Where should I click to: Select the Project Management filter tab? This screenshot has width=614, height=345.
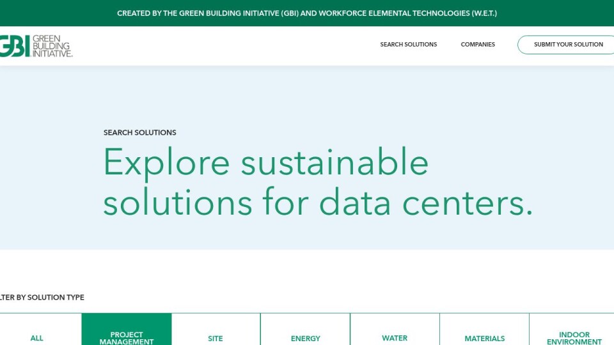(127, 337)
